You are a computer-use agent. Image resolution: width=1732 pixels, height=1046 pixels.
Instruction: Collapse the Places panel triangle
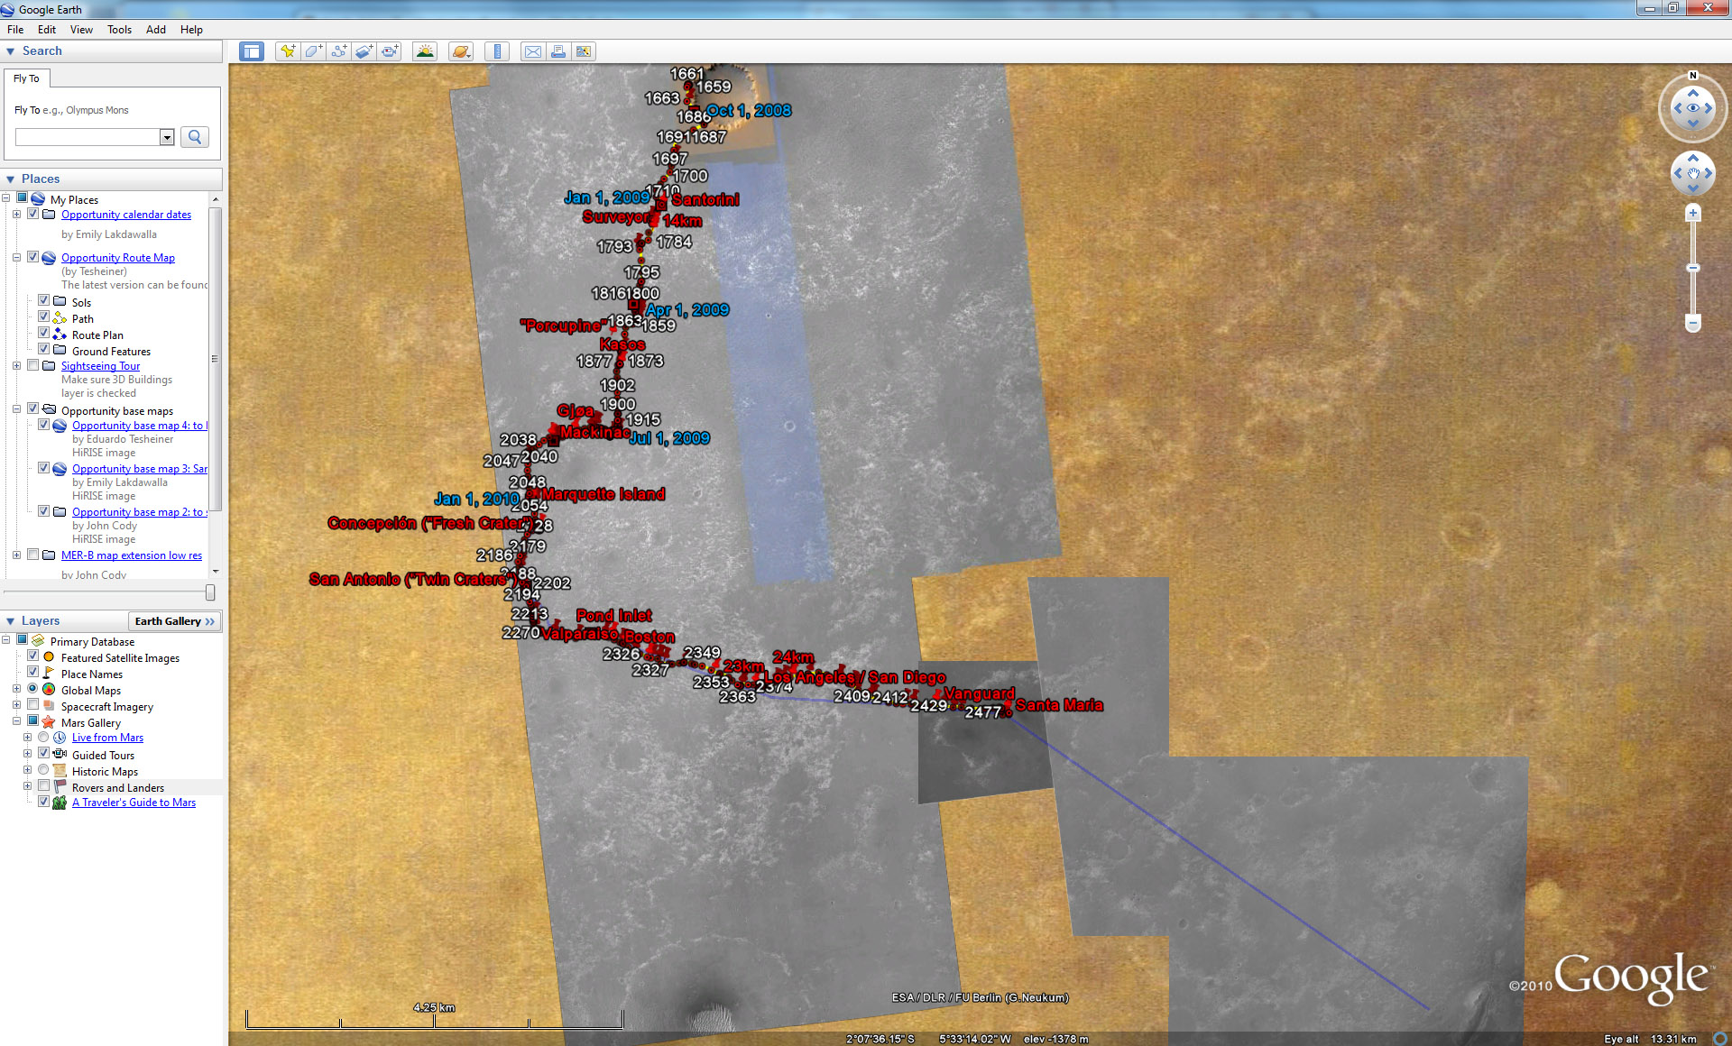[10, 179]
